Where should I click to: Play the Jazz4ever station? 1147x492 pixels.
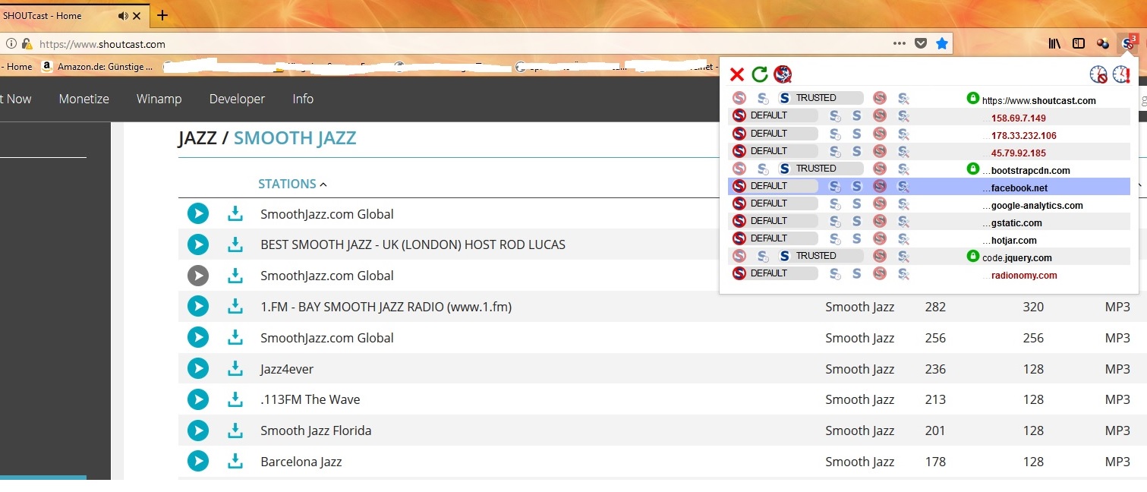[x=198, y=369]
